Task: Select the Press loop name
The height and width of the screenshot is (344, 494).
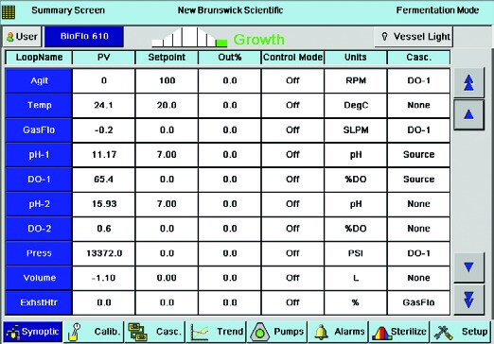Action: tap(39, 253)
